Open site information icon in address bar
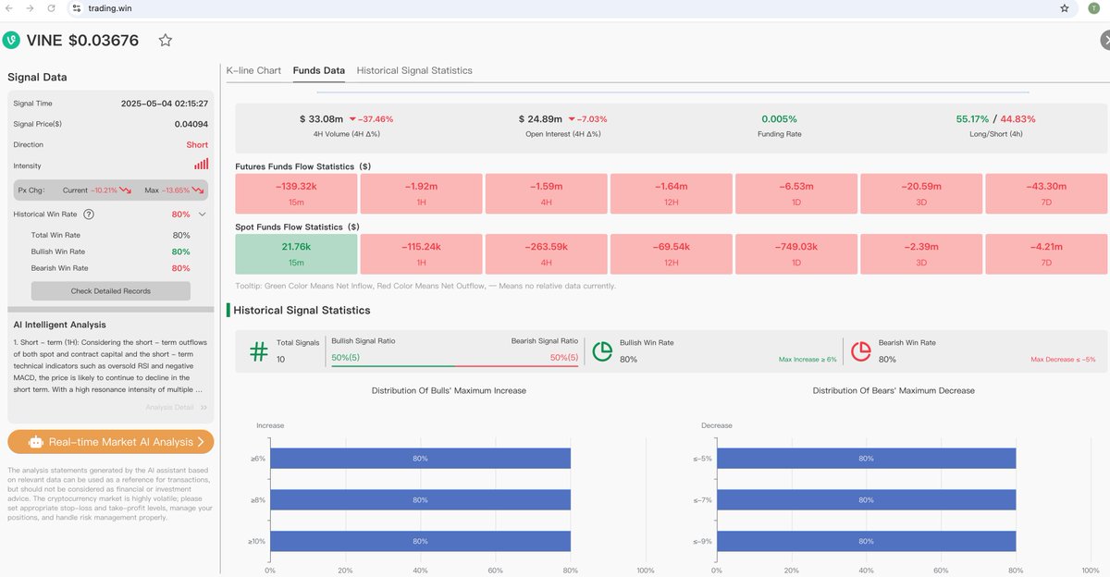Image resolution: width=1110 pixels, height=577 pixels. click(77, 8)
